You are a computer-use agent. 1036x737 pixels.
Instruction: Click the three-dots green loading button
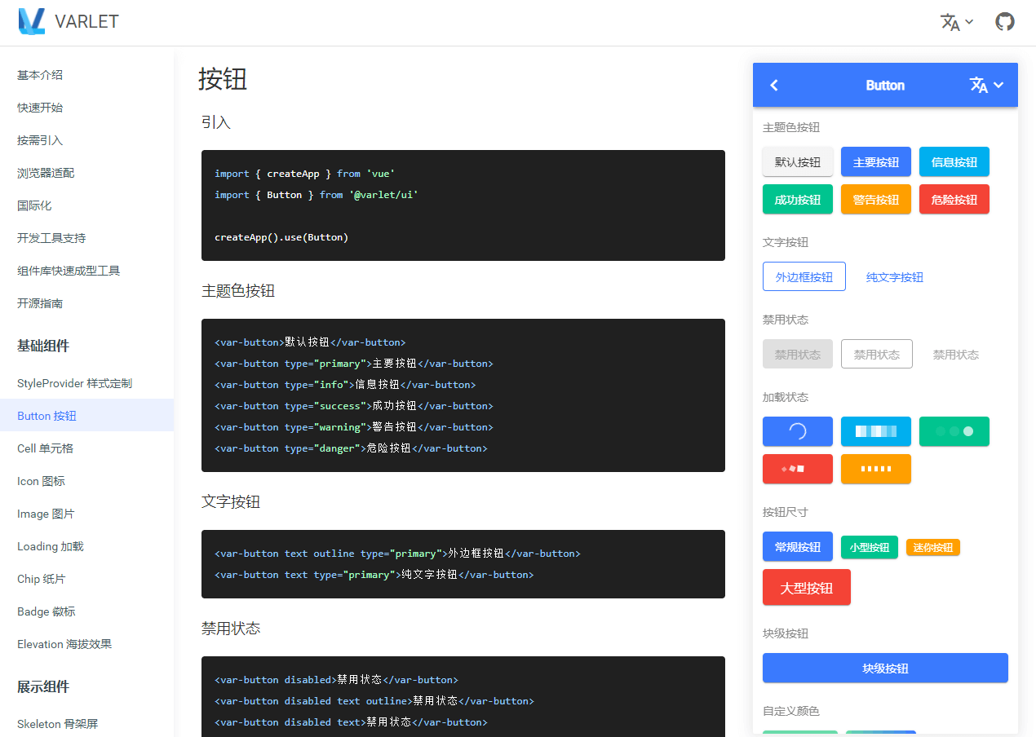[x=954, y=431]
